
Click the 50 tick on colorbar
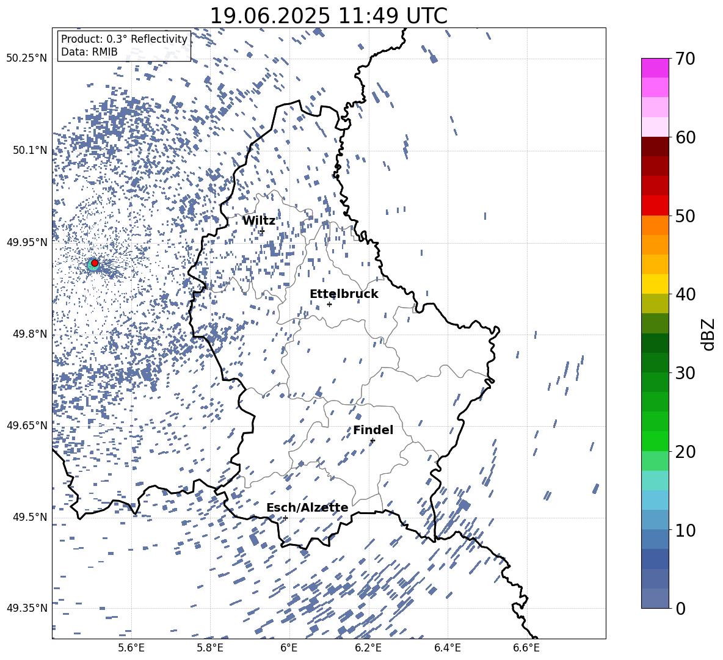point(685,216)
